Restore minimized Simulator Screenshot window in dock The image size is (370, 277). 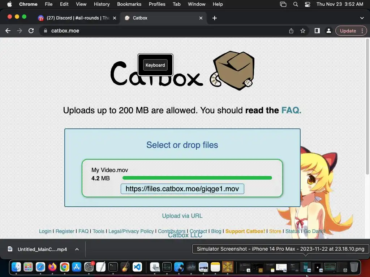coord(306,267)
